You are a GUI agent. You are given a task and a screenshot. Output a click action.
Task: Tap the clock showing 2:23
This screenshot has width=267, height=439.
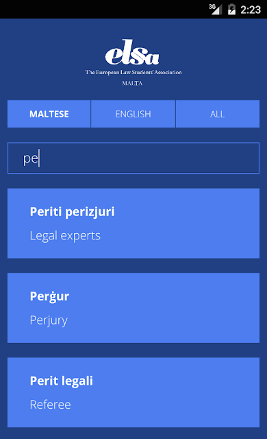click(x=251, y=10)
